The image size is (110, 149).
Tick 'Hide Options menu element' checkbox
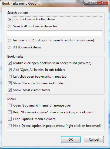point(10,119)
